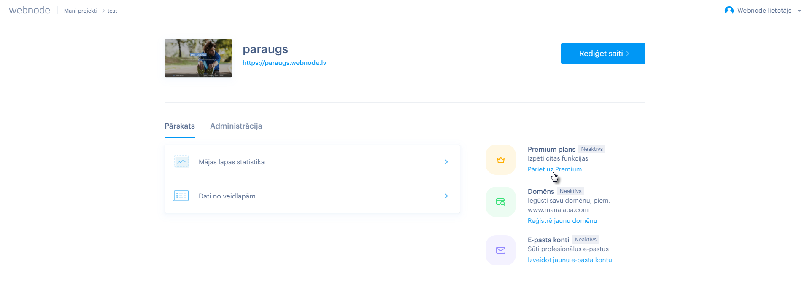Open the Mani projekti breadcrumb link
The height and width of the screenshot is (292, 810).
pos(81,11)
